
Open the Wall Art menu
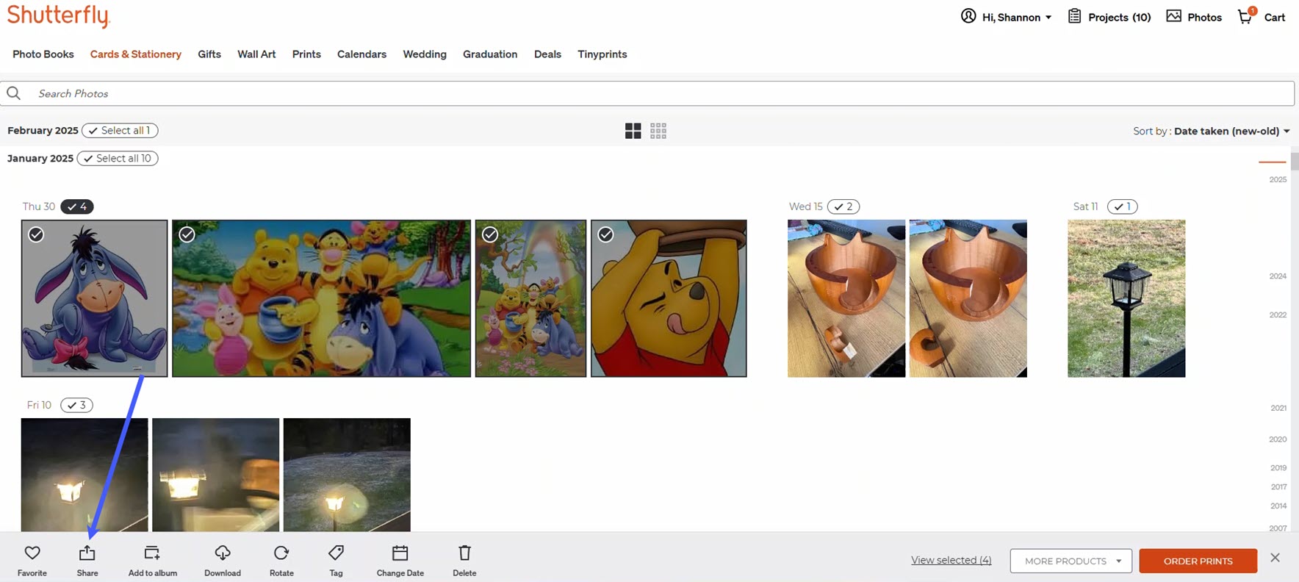[256, 54]
